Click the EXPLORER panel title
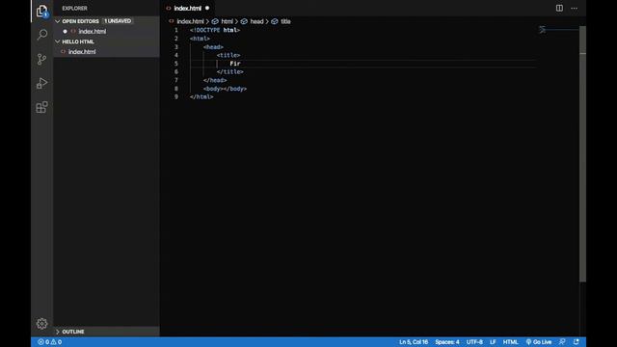The image size is (617, 347). click(x=75, y=9)
